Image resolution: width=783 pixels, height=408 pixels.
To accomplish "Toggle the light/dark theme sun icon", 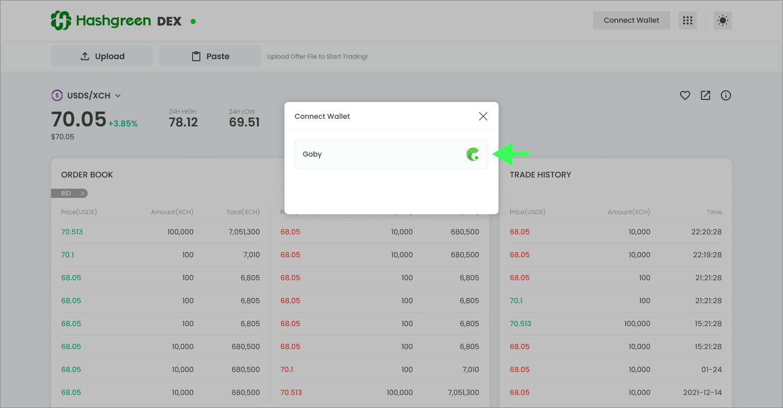I will (x=722, y=20).
